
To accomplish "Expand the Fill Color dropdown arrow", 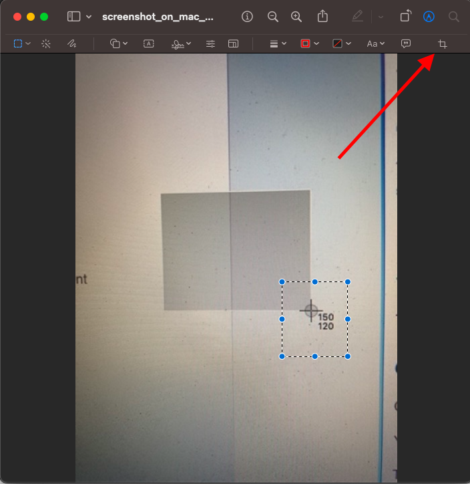I will [x=348, y=43].
